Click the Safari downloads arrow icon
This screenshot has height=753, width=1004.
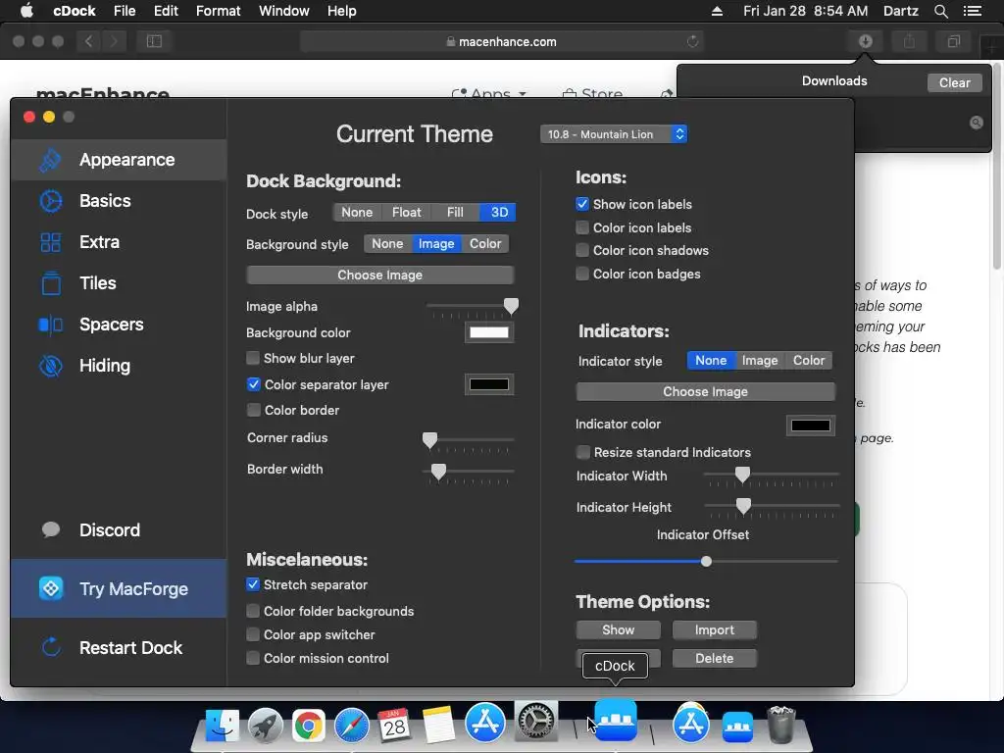tap(865, 41)
